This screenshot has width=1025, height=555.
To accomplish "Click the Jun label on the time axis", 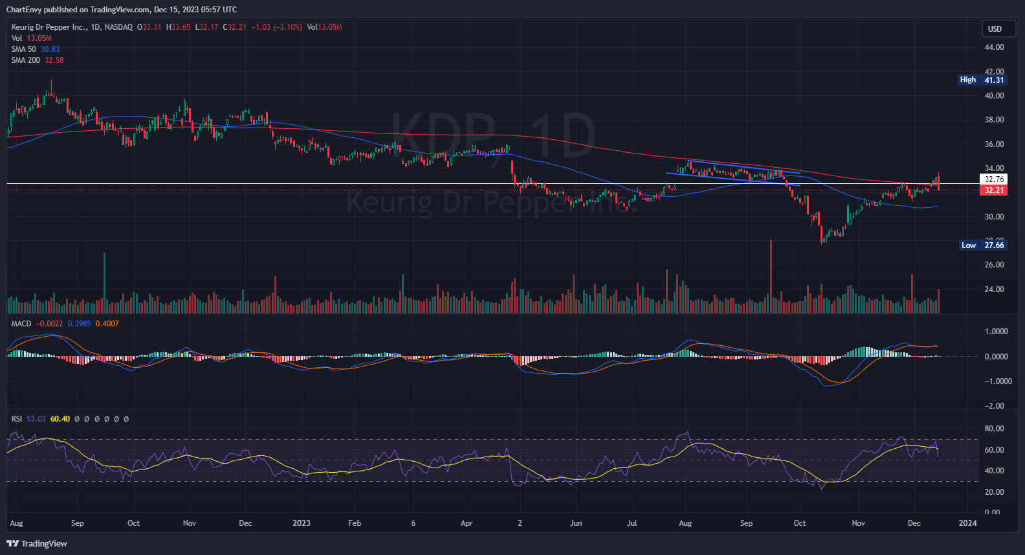I will [576, 523].
